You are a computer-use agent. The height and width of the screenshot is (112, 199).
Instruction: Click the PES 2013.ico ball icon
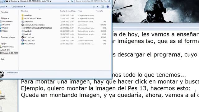click(23, 37)
